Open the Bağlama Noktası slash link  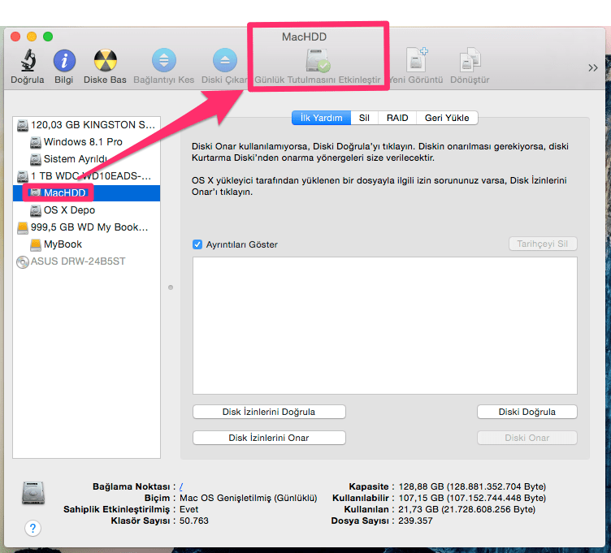(x=181, y=486)
